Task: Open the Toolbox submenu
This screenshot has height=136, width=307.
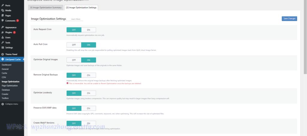Action: click(5, 98)
